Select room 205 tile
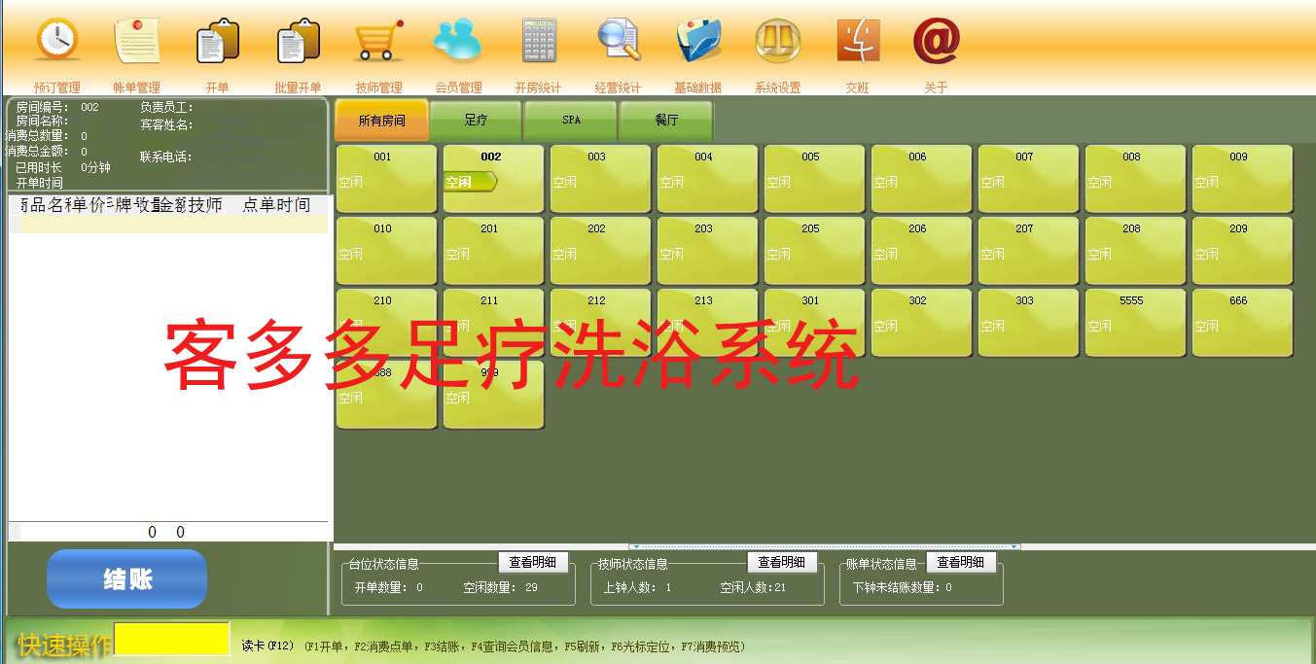The height and width of the screenshot is (664, 1316). click(x=814, y=251)
